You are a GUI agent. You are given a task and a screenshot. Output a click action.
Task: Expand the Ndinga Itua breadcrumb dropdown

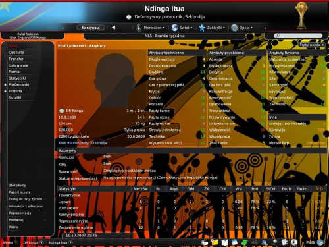[70, 242]
